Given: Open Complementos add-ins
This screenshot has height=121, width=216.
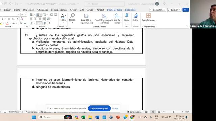Looking at the screenshot, I should [148, 17].
